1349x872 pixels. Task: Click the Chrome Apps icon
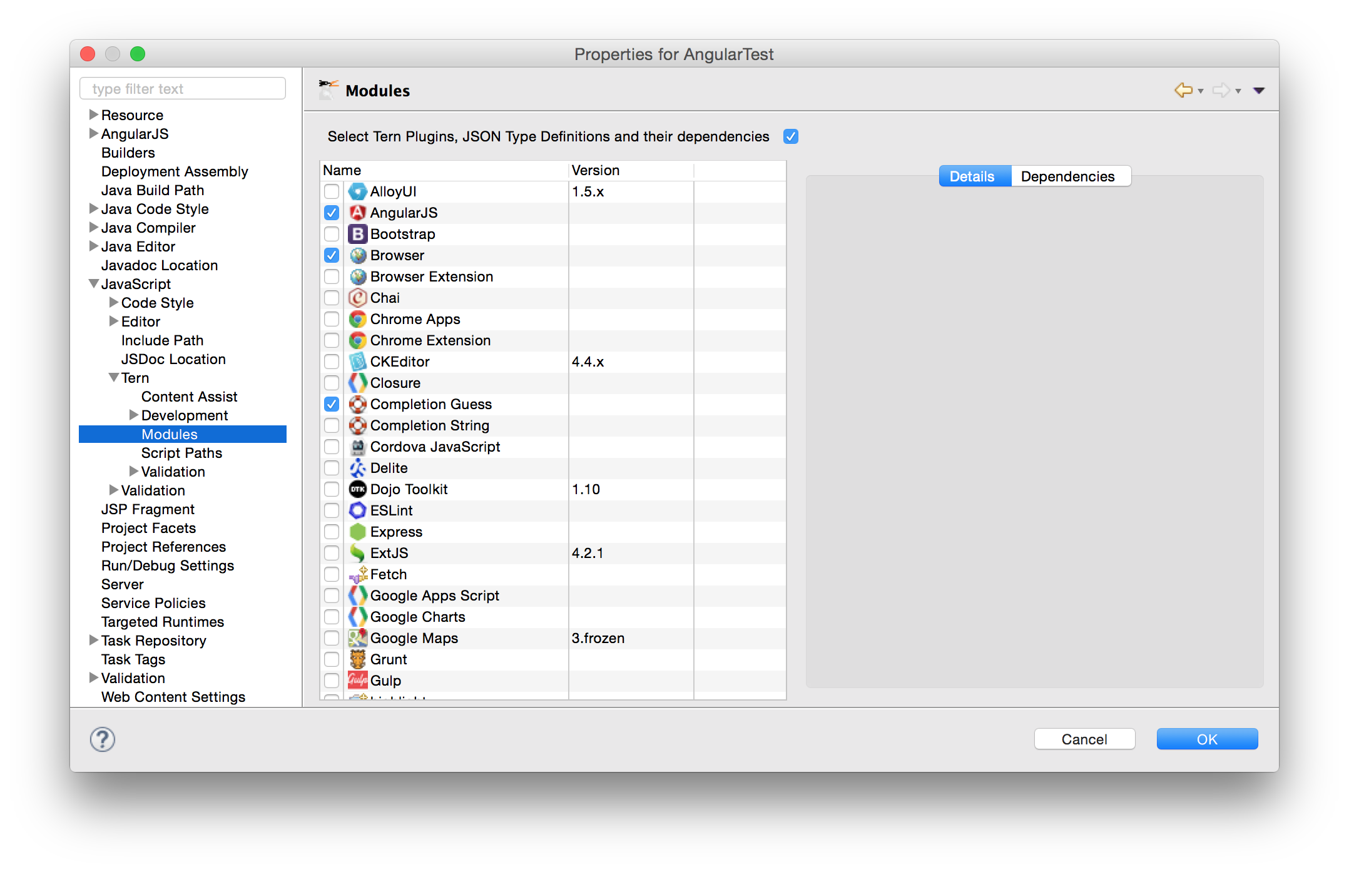click(357, 319)
